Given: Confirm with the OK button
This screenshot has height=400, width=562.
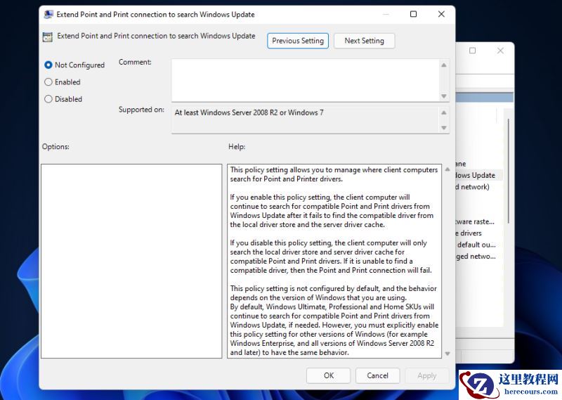Looking at the screenshot, I should [328, 375].
